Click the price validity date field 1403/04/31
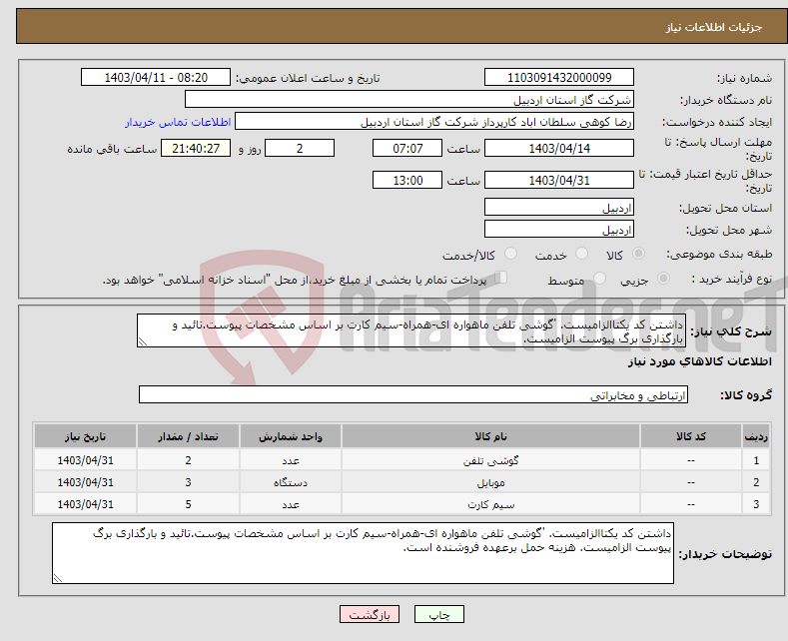This screenshot has height=641, width=788. [x=559, y=180]
